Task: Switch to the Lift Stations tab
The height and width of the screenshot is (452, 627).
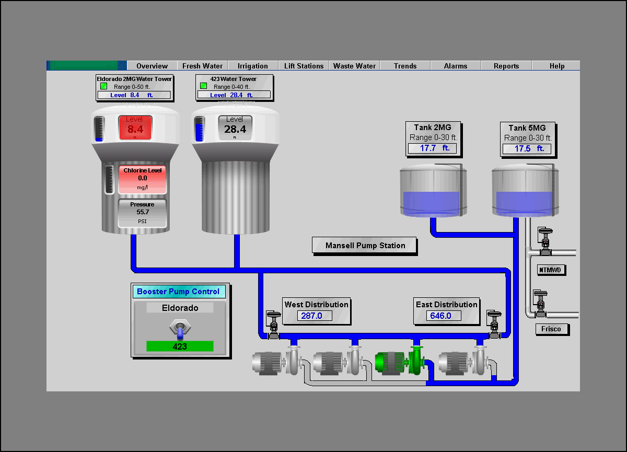Action: tap(304, 66)
